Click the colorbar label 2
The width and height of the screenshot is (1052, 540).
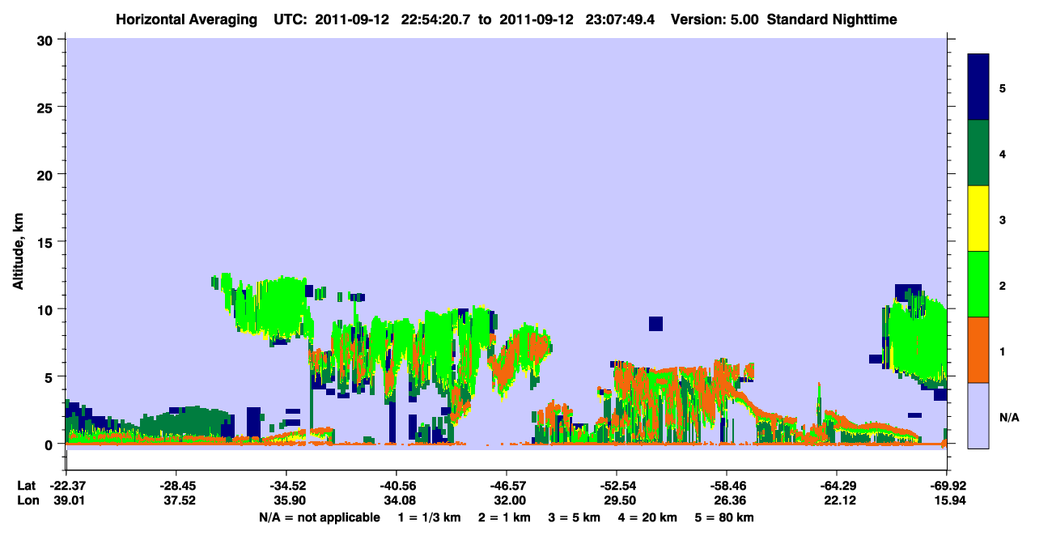(x=1003, y=285)
